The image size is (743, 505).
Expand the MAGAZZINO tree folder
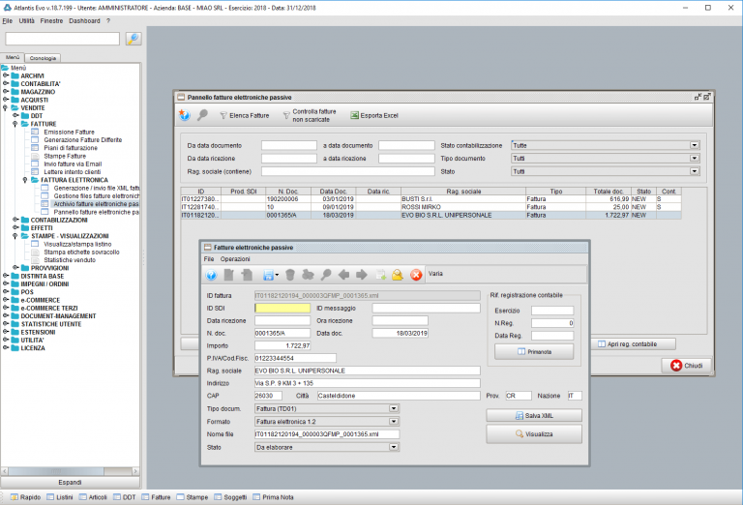point(5,92)
